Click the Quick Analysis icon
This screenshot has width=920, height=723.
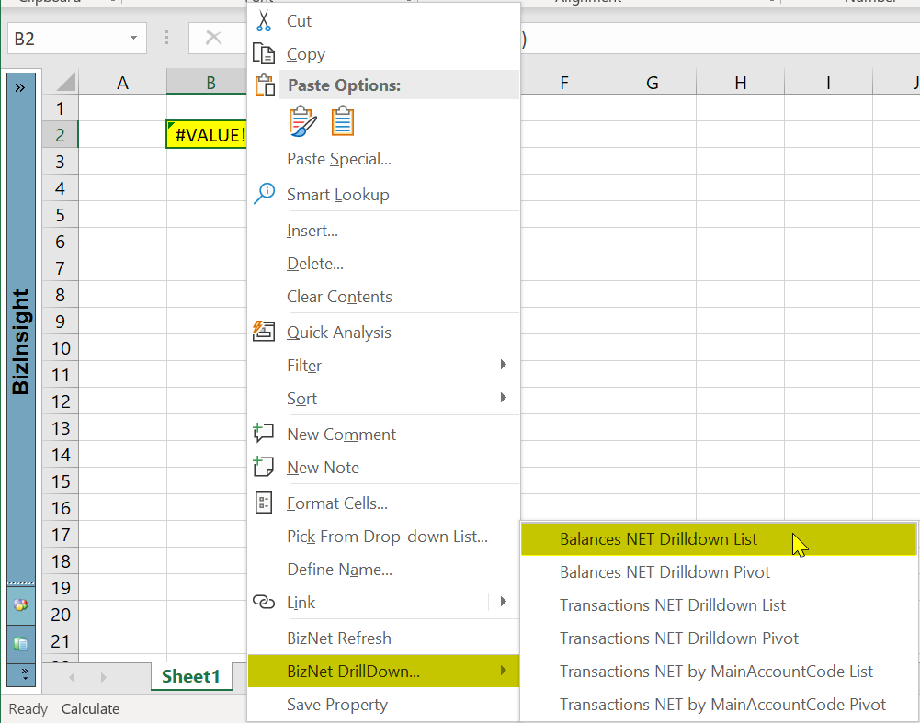point(264,332)
